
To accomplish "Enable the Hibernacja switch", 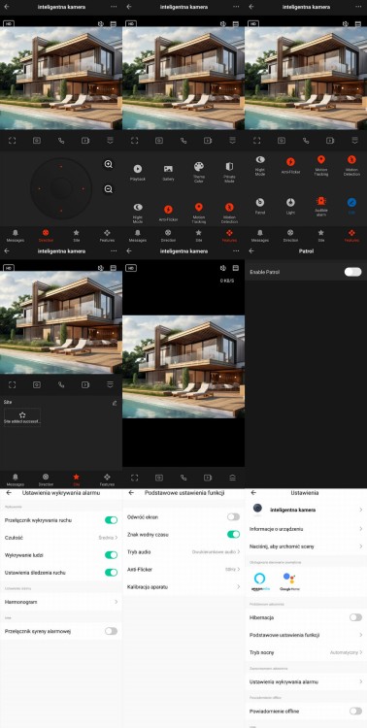I will [x=356, y=617].
